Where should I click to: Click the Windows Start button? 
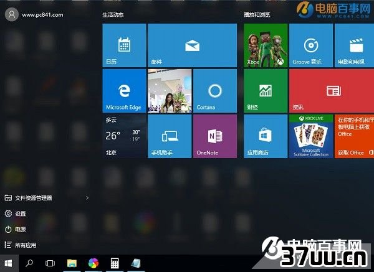pos(9,263)
